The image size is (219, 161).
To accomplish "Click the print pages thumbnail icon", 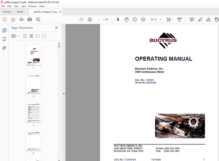I will click(x=31, y=36).
